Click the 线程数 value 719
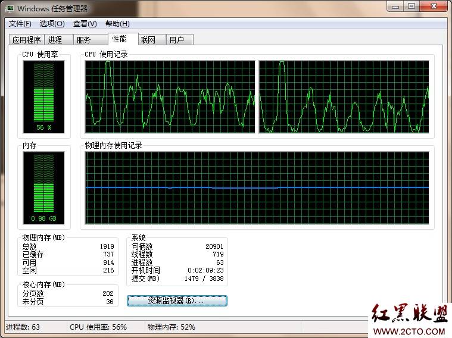Screen dimensions: 452x338 click(x=218, y=254)
